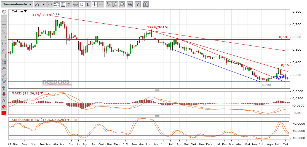Screen dimensions: 307x147
Task: Print the chart with printer icon
Action: 130,4
